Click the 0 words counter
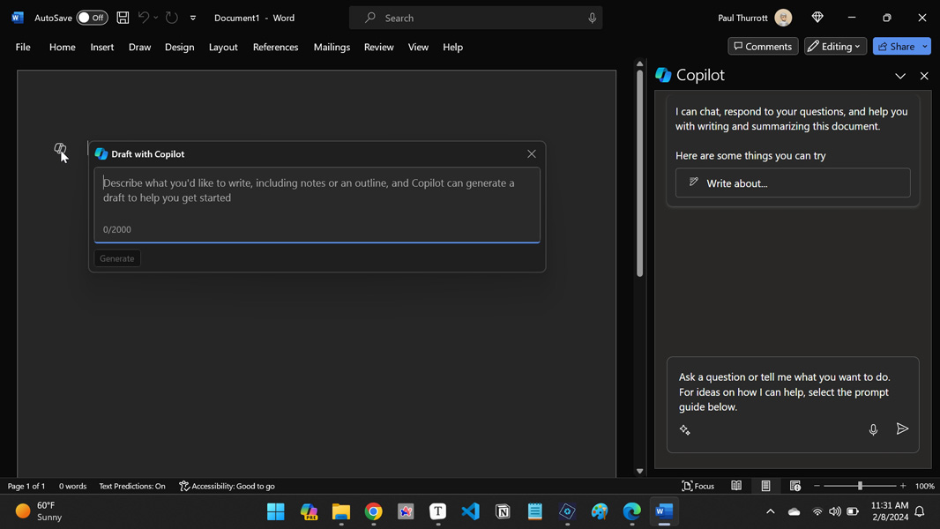The image size is (940, 529). [x=72, y=486]
